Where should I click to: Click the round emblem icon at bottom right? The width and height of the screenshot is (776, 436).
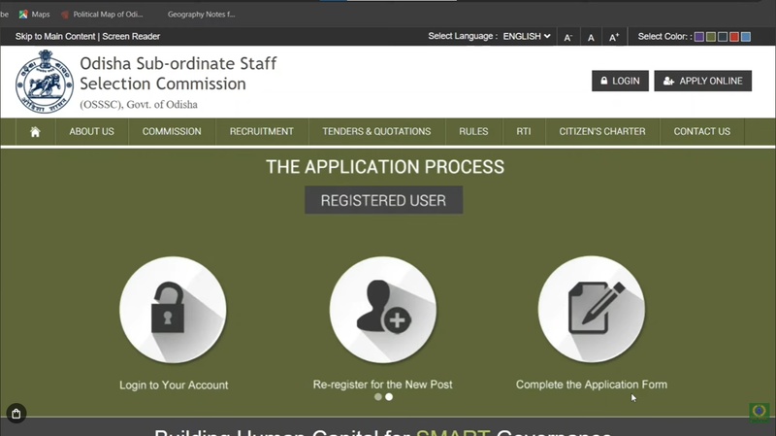(760, 412)
